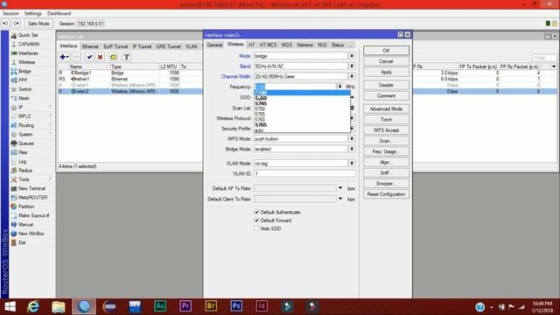Open Switch sidebar entry
560x315 pixels.
tap(25, 89)
